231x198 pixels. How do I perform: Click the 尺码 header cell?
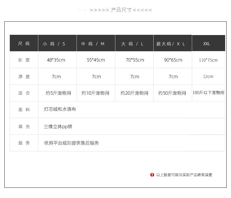pos(24,43)
